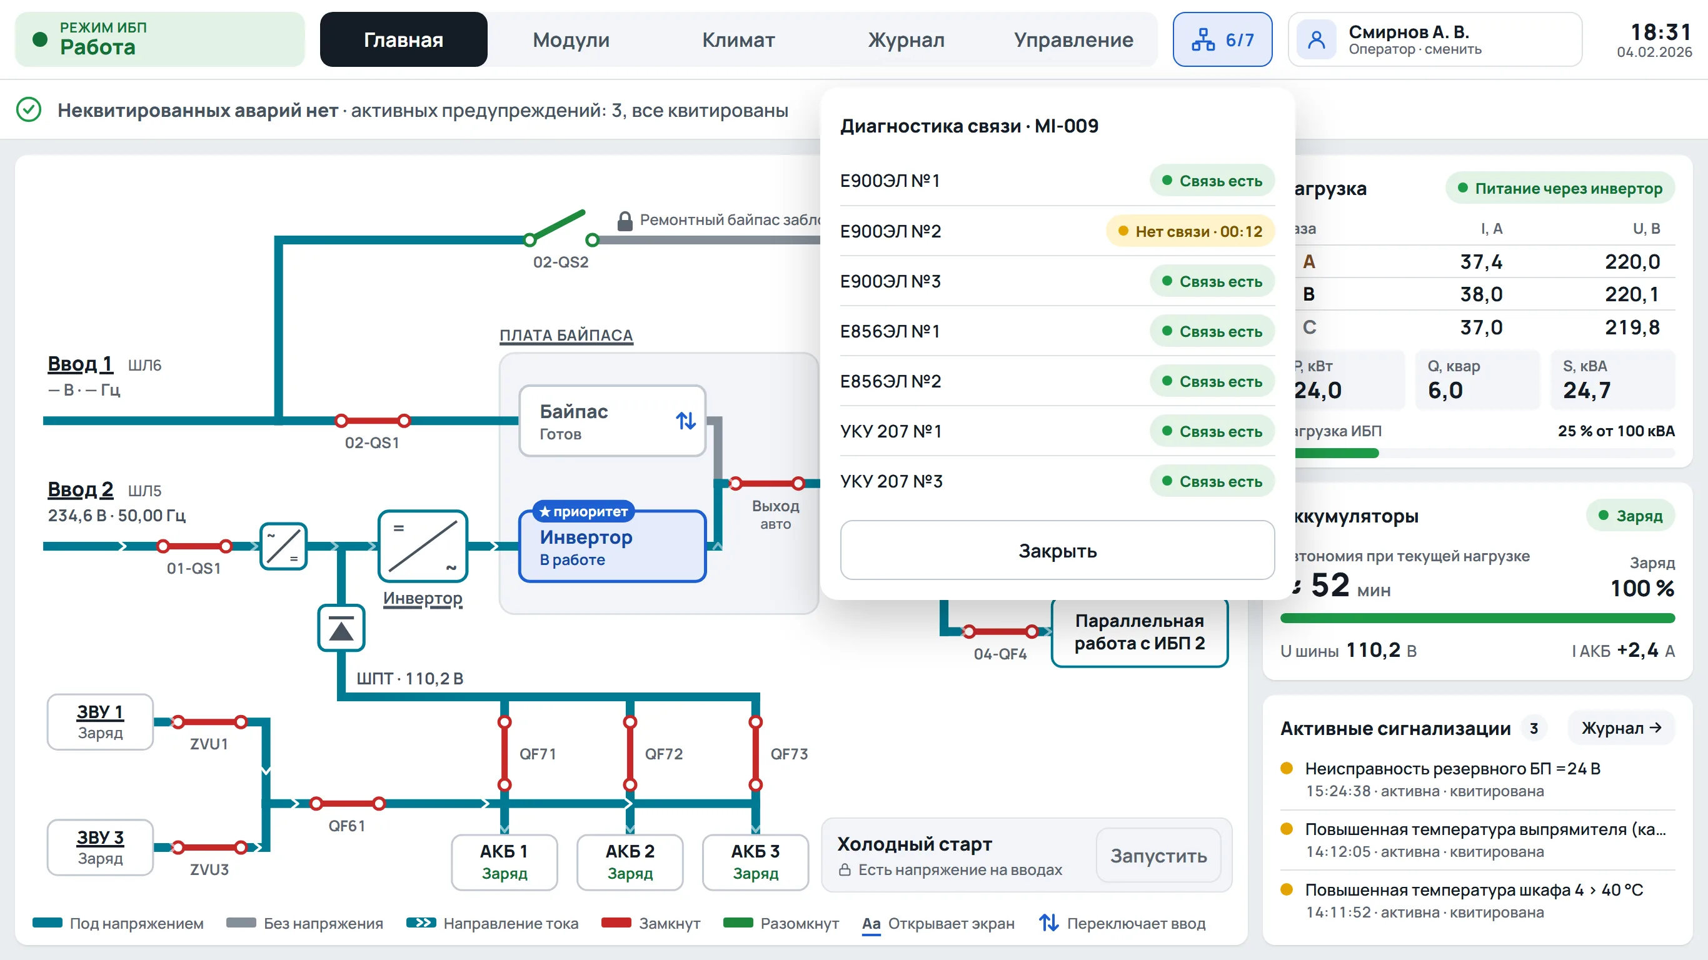Select the Инвертор В работе block
The width and height of the screenshot is (1708, 960).
(x=612, y=546)
